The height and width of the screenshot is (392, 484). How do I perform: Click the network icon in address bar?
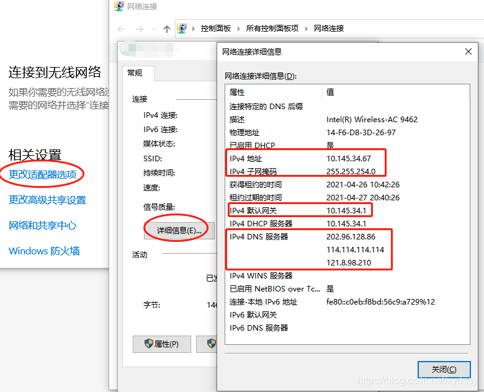182,29
